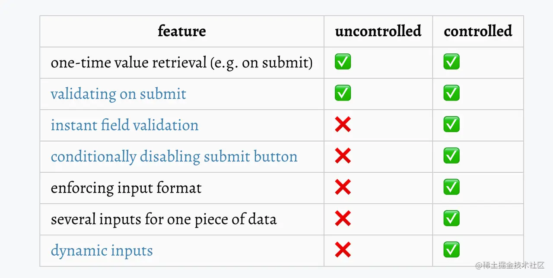Click controlled checkmark for instant field validation

(x=451, y=124)
